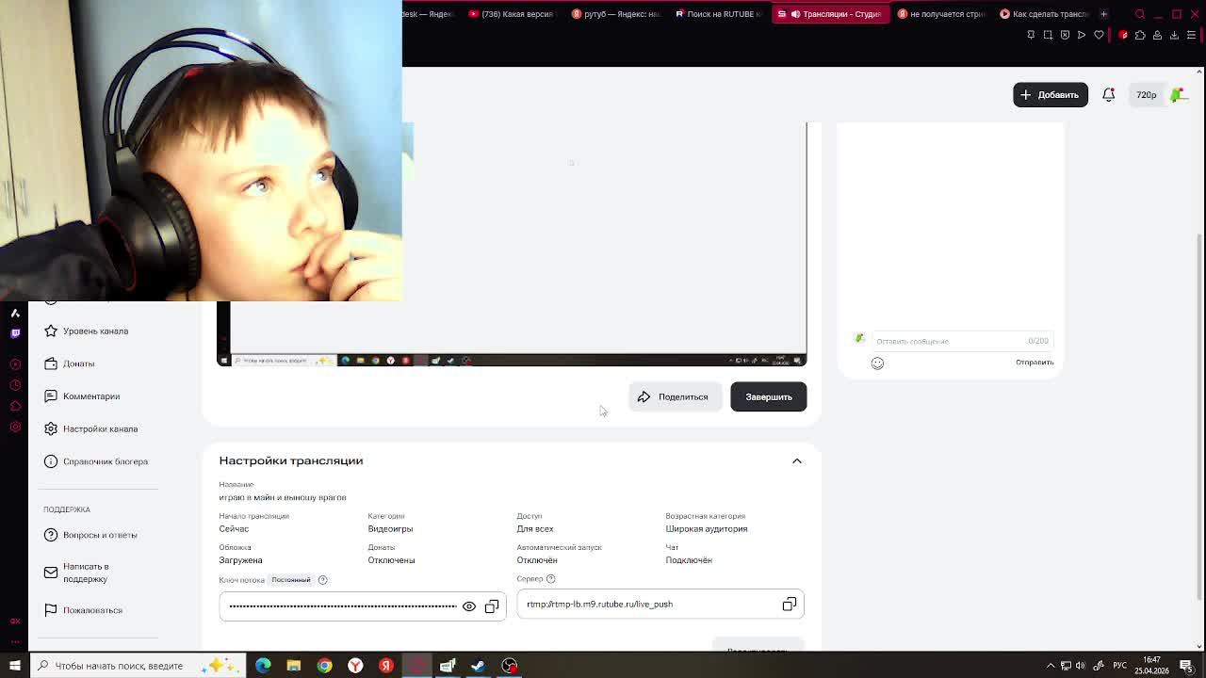
Task: Click the 'Широкая аудитория' age category value
Action: tap(707, 529)
